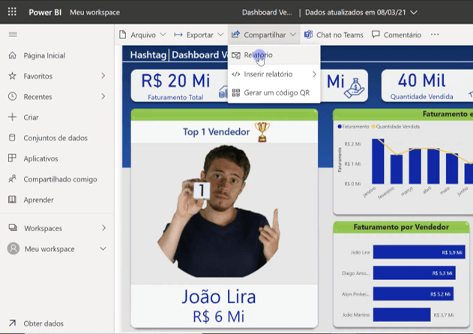The image size is (473, 334).
Task: Select Relatório in Compartilhar menu
Action: click(x=274, y=55)
